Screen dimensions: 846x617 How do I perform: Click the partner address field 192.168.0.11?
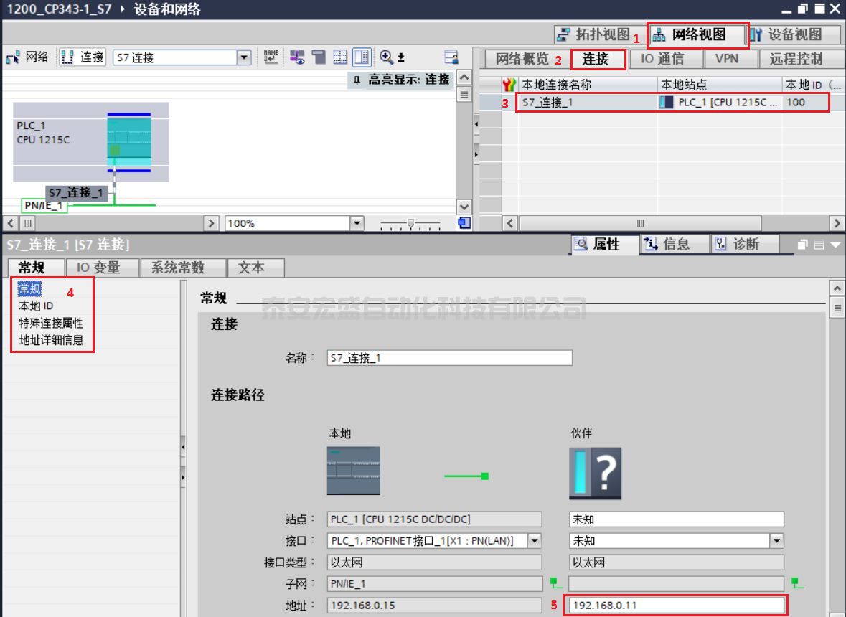pos(675,605)
